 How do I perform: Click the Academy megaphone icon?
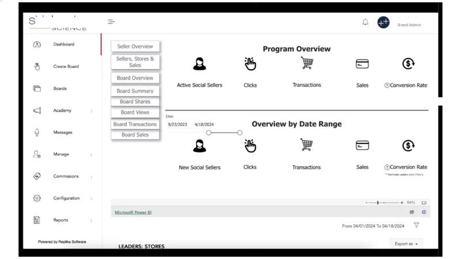37,111
